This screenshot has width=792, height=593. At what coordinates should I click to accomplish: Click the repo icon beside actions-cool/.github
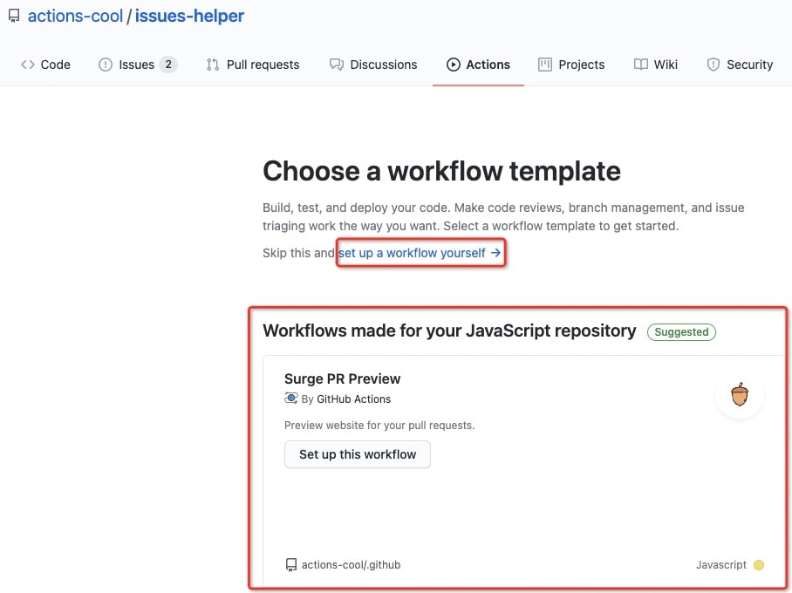click(291, 565)
